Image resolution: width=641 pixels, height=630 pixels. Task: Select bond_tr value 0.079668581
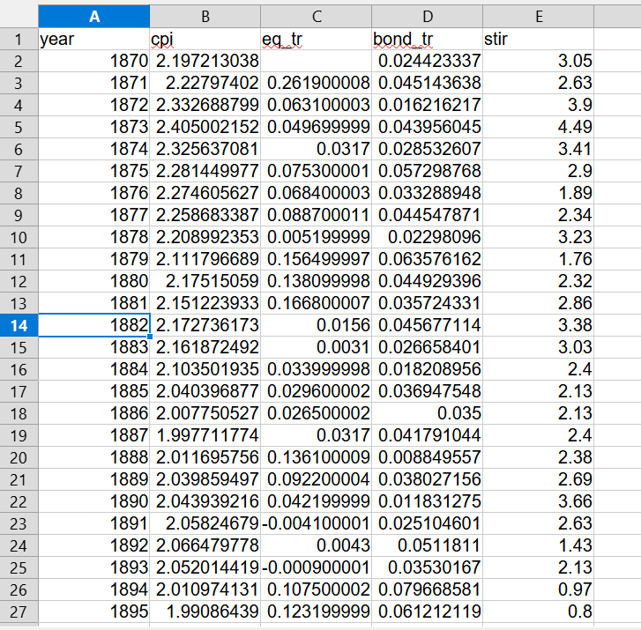point(428,590)
